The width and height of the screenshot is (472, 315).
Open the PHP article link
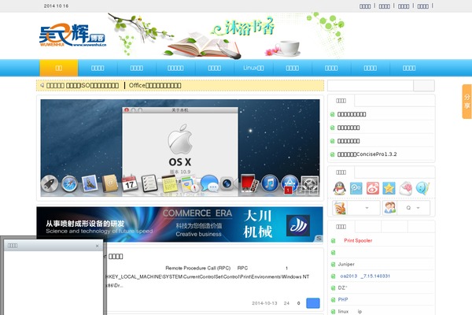pos(343,299)
